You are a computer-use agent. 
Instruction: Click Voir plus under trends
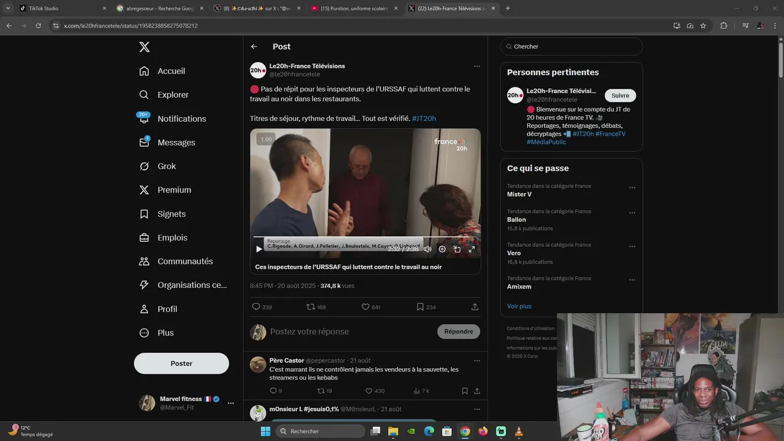519,306
